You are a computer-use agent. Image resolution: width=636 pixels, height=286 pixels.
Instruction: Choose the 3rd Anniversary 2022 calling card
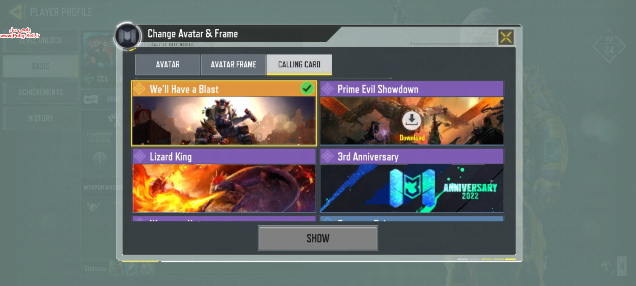(412, 188)
